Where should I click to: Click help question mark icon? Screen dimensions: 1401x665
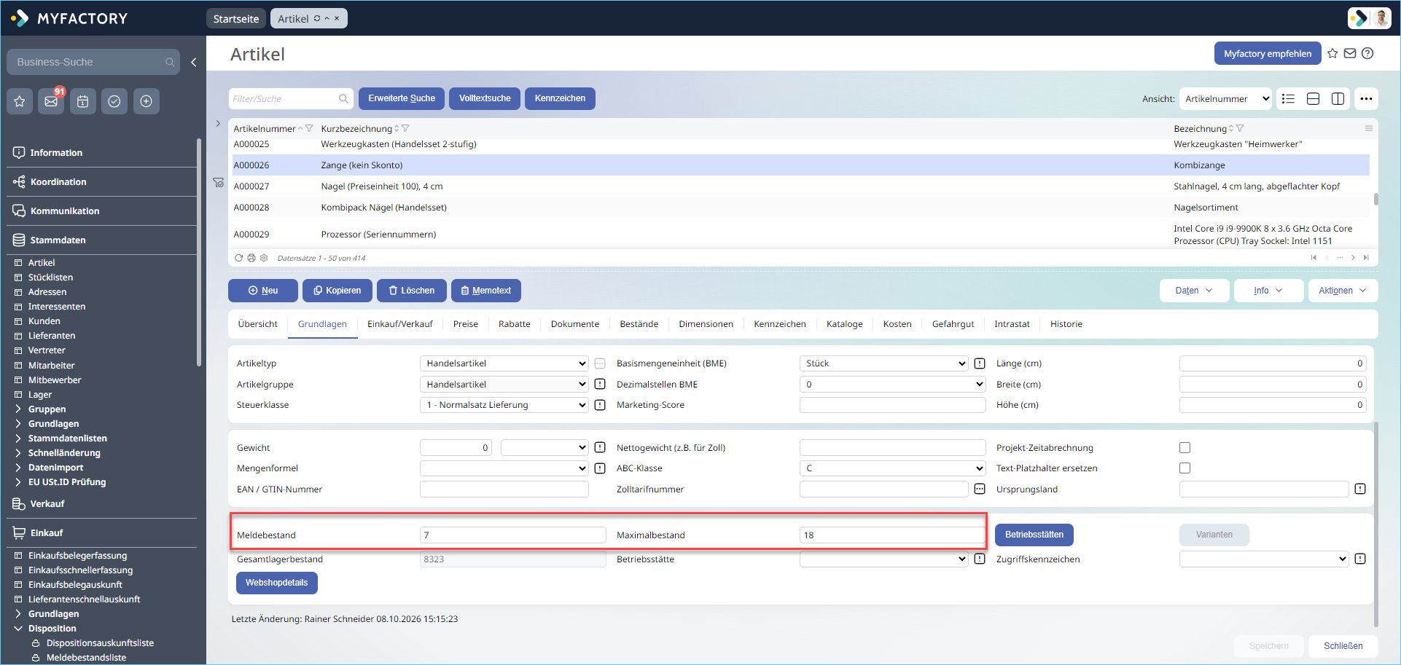1367,53
